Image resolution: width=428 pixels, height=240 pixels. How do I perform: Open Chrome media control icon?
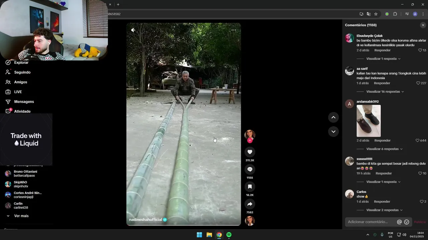click(x=407, y=14)
